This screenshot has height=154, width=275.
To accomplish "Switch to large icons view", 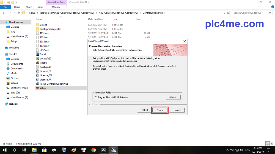I will coord(271,144).
